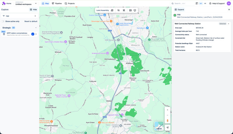233x134 pixels.
Task: Zoom out using the minus button
Action: [168, 115]
